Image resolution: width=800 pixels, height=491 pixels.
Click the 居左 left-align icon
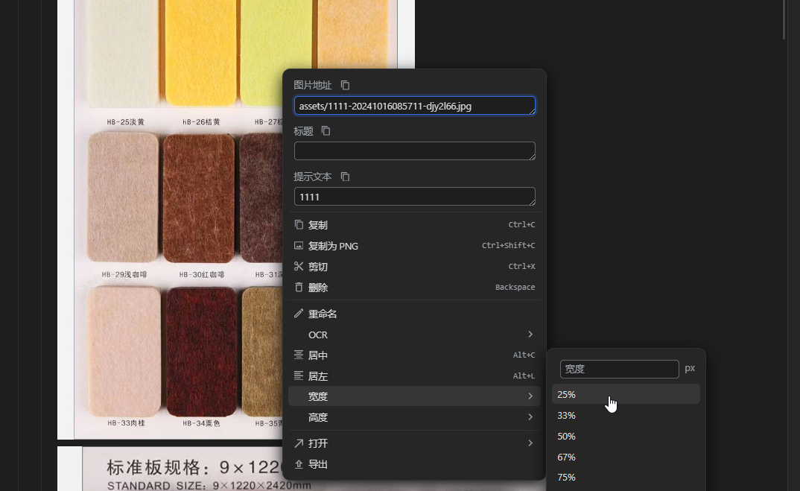point(299,376)
